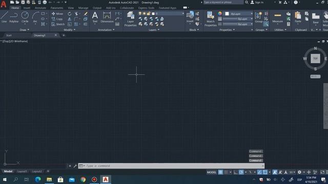Toggle object snap tracking in status bar
This screenshot has height=184, width=328.
coord(259,172)
